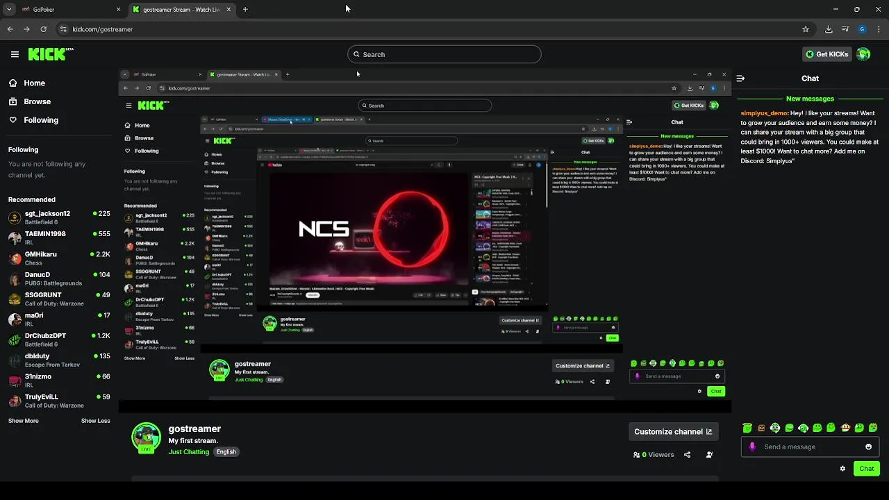The height and width of the screenshot is (500, 889).
Task: Open ma0ri channel in the outermost sidebar
Action: [x=59, y=319]
